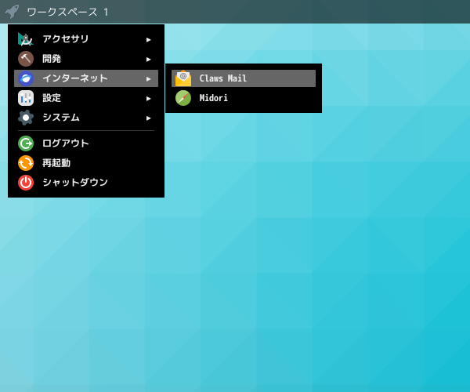Expand the システム submenu arrow
The width and height of the screenshot is (470, 392).
148,118
